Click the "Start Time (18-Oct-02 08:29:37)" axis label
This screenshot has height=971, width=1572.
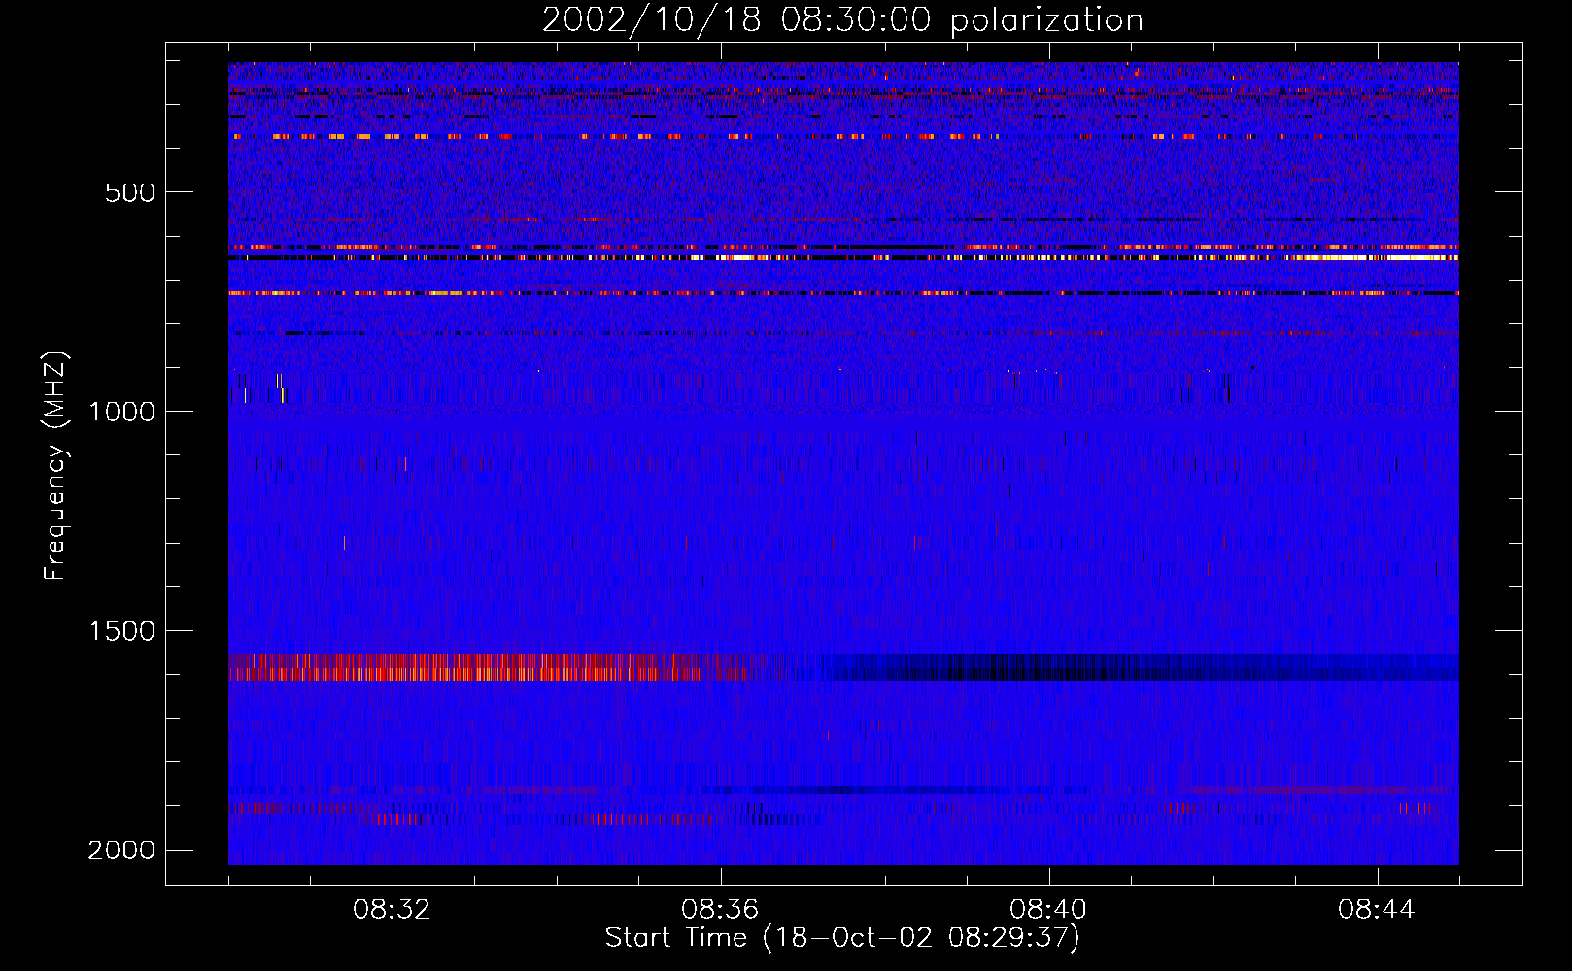pos(842,938)
